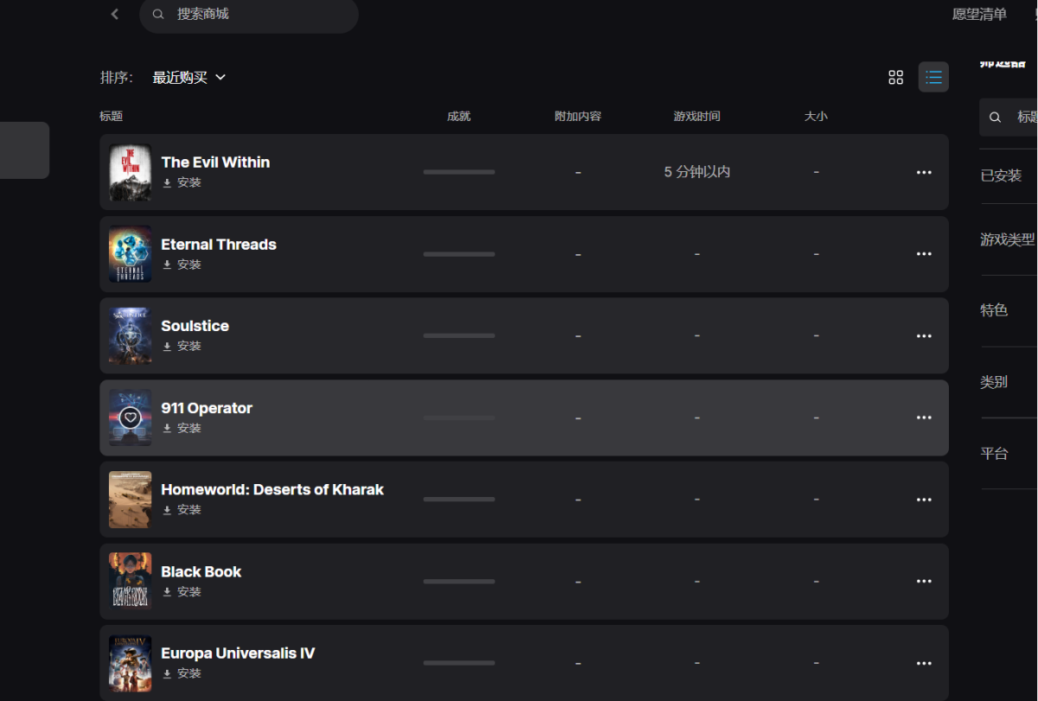Click The Evil Within achievements progress bar
Screen dimensions: 1038x701
458,172
